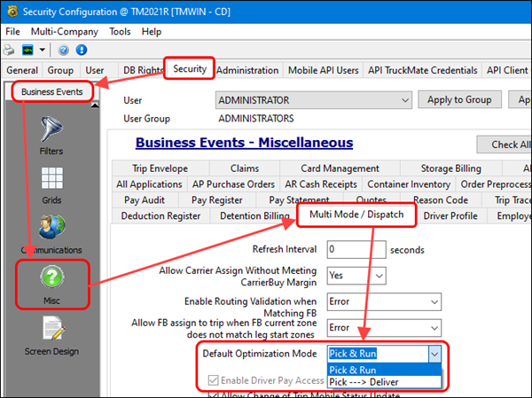Image resolution: width=532 pixels, height=398 pixels.
Task: Switch to the Administration tab
Action: 247,70
